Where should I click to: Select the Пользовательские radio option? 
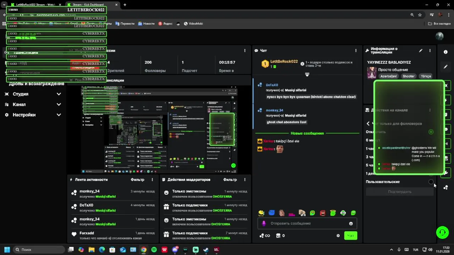coord(431,182)
